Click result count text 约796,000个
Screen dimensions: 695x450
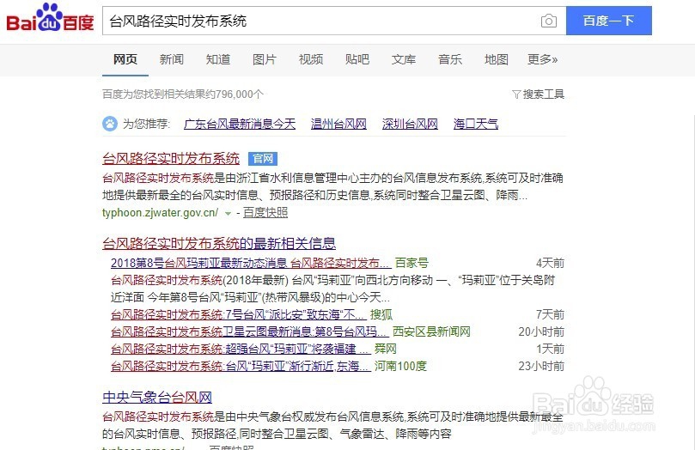[235, 94]
